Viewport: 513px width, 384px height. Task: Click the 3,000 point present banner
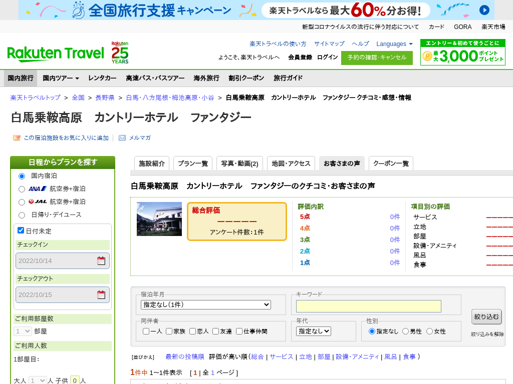(462, 52)
